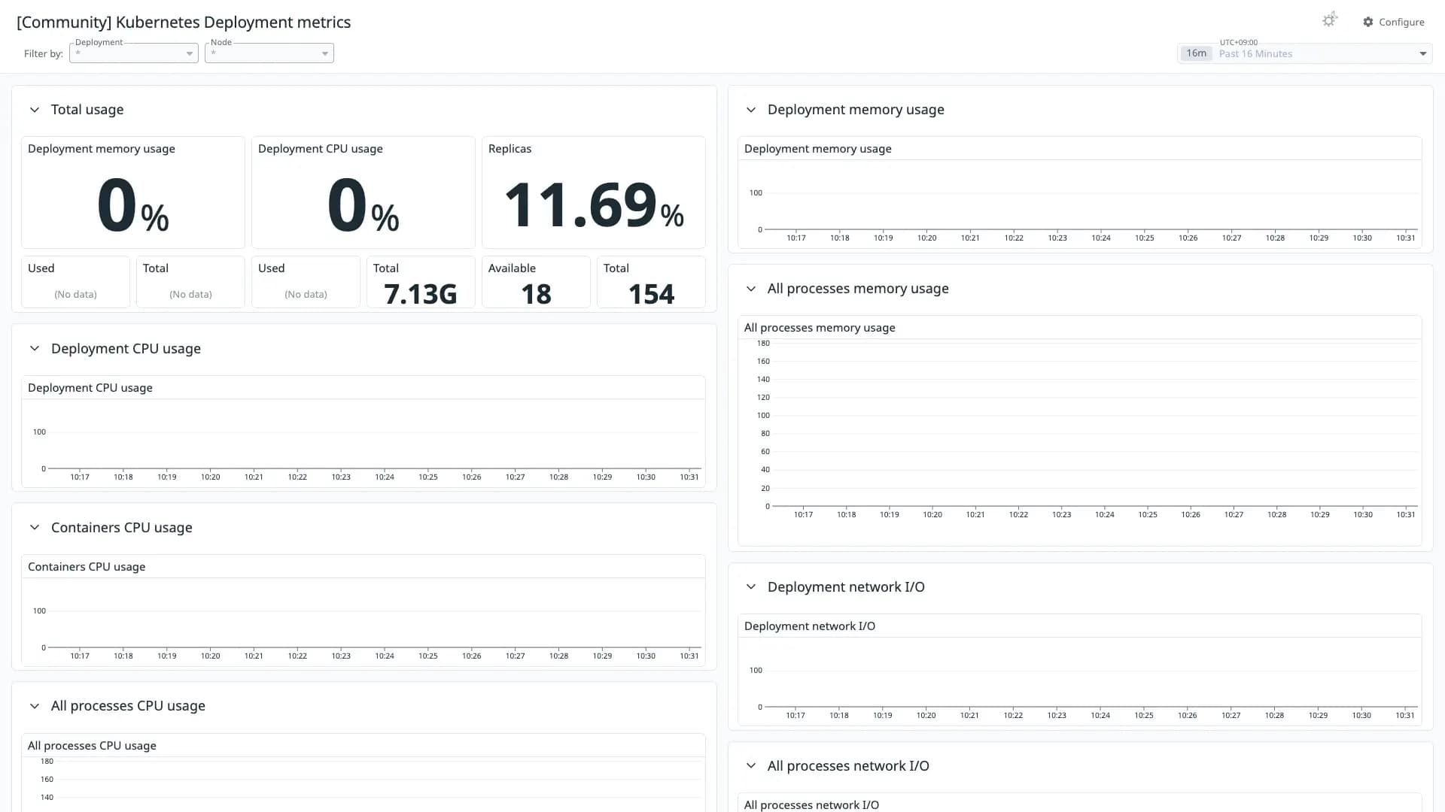Viewport: 1445px width, 812px height.
Task: Click the Deployment memory usage graph title
Action: [818, 149]
